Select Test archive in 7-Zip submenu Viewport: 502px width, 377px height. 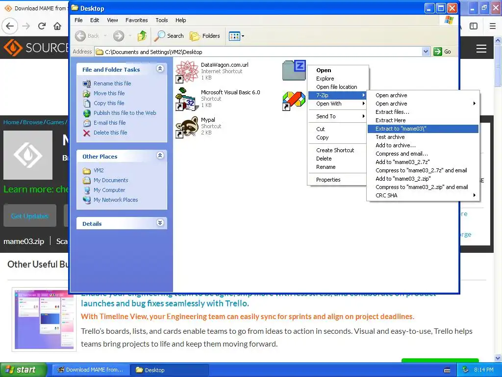(423, 137)
